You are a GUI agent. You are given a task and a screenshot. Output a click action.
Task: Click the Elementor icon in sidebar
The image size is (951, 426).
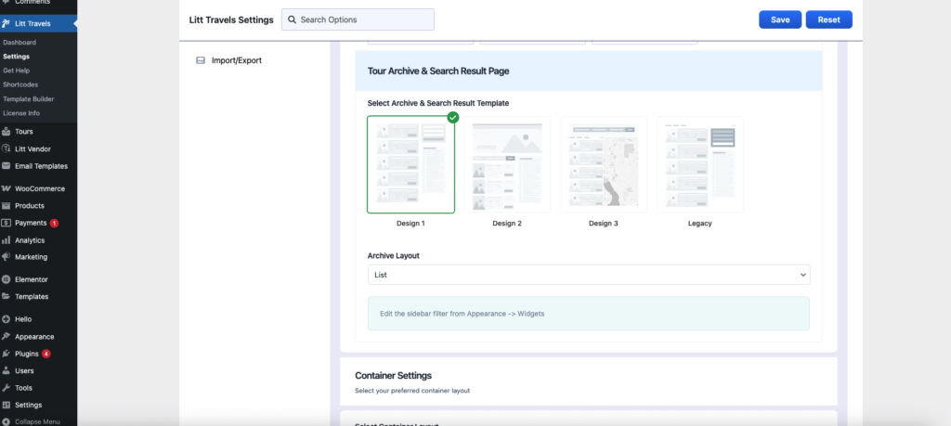pos(7,279)
